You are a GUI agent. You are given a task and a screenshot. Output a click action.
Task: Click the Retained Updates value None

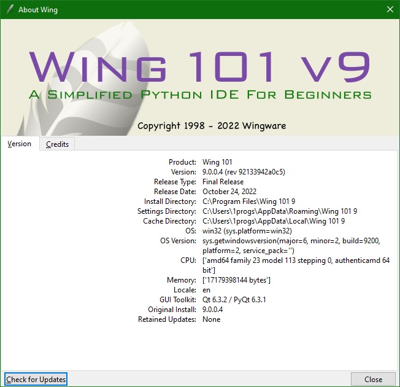[x=211, y=319]
